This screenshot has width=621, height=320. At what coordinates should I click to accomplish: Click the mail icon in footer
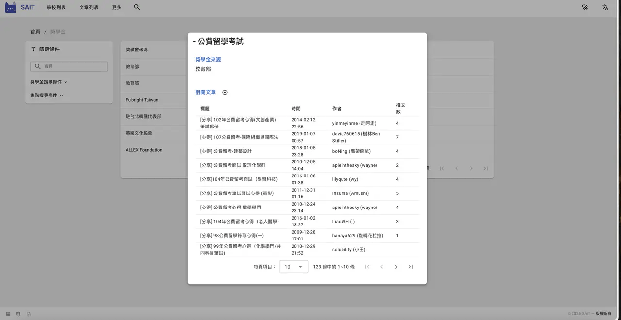(8, 314)
